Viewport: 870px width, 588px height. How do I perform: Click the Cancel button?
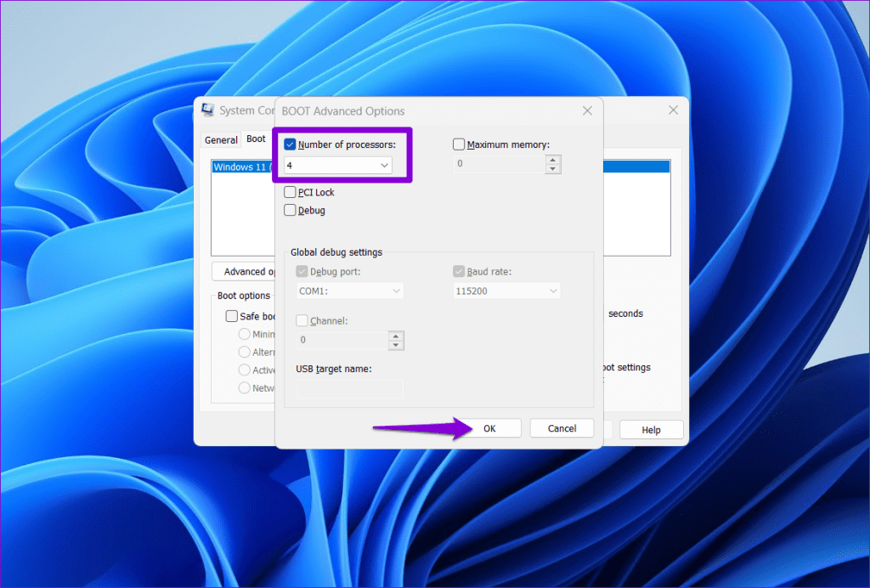[562, 427]
